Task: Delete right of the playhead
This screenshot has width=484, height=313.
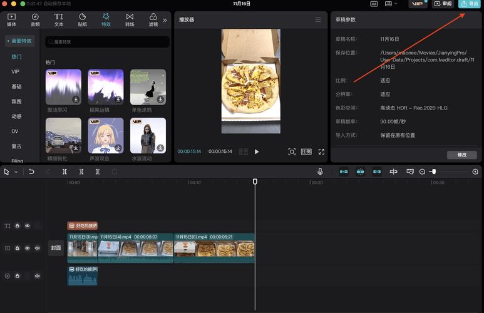Action: coord(98,172)
